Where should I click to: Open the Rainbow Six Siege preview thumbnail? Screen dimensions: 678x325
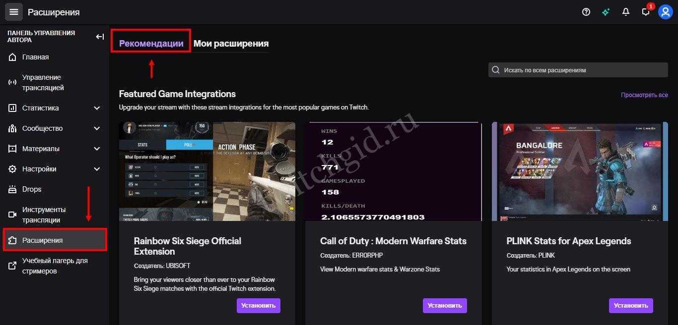207,171
